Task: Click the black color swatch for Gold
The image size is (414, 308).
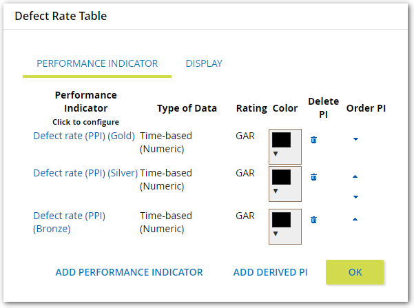Action: point(281,140)
